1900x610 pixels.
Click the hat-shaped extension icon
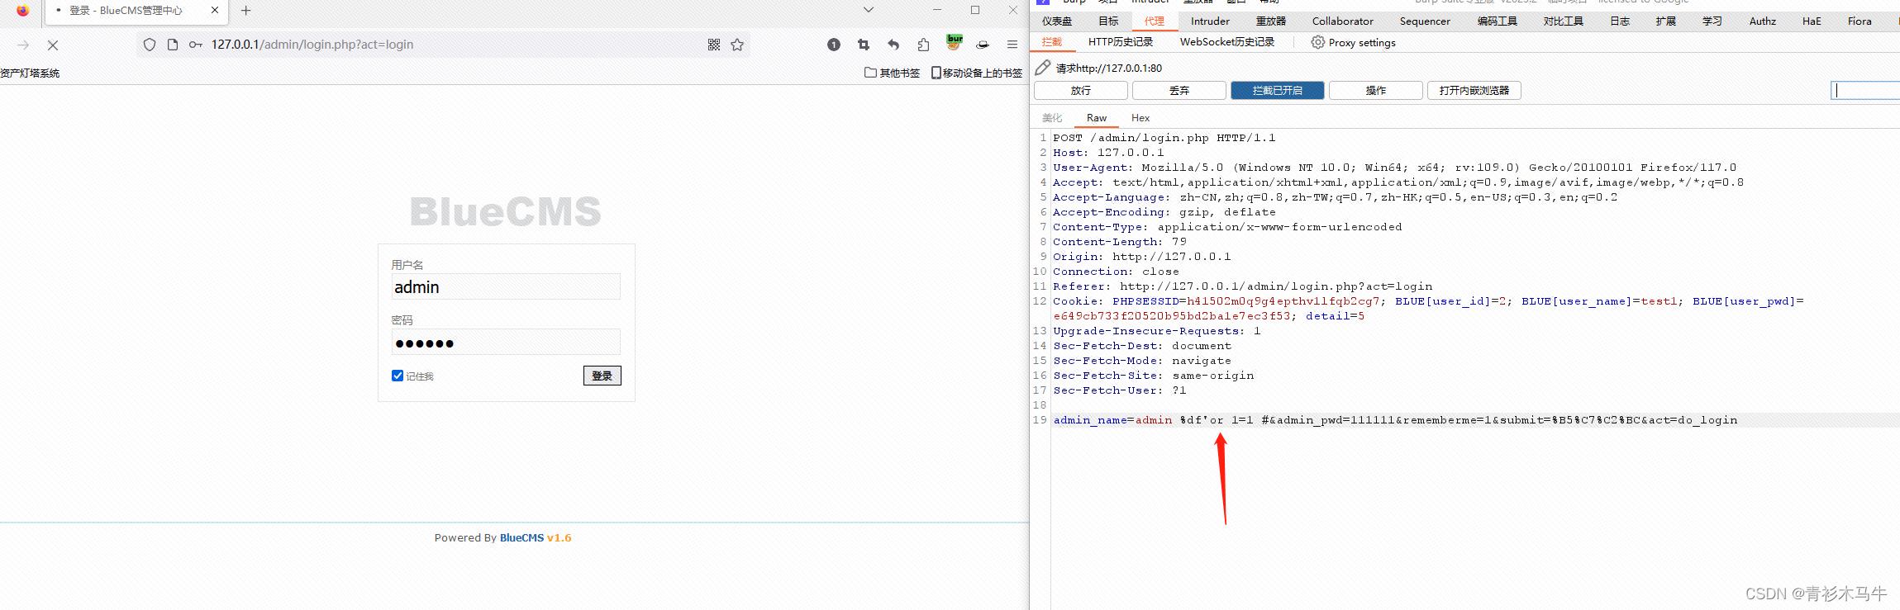[x=983, y=45]
